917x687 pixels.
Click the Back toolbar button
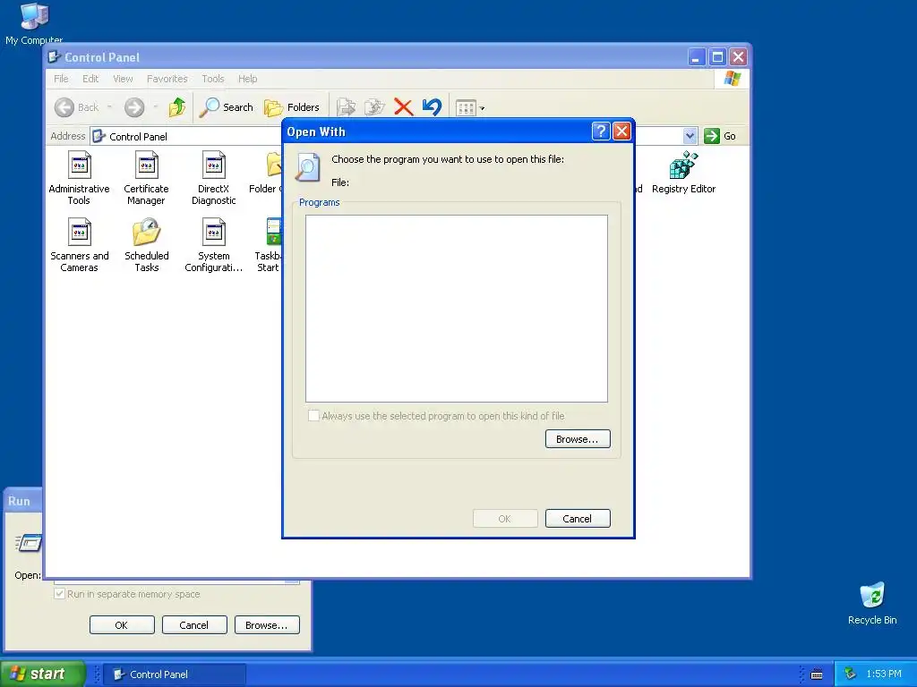(77, 107)
